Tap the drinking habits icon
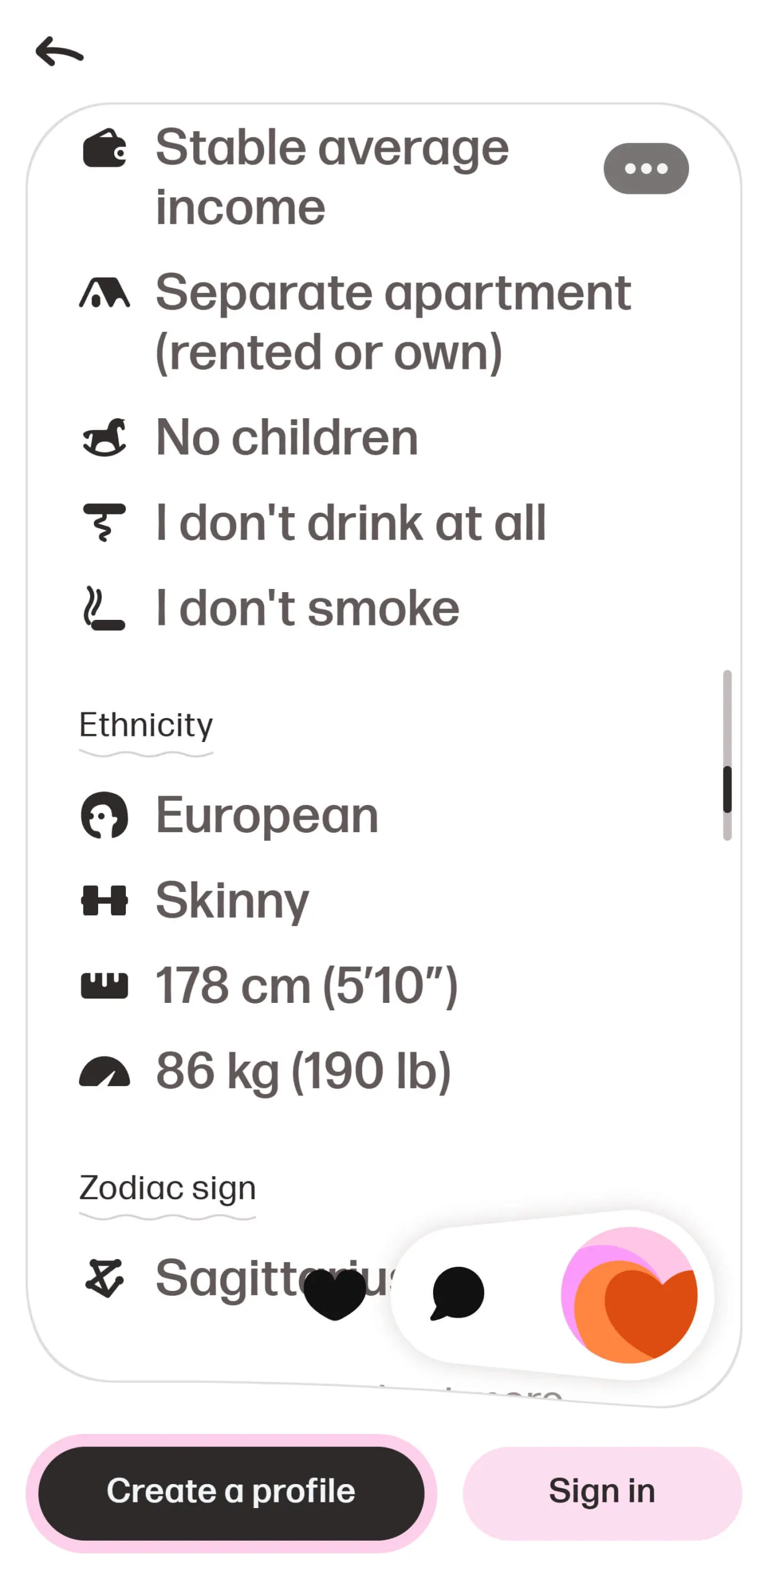 [x=104, y=522]
